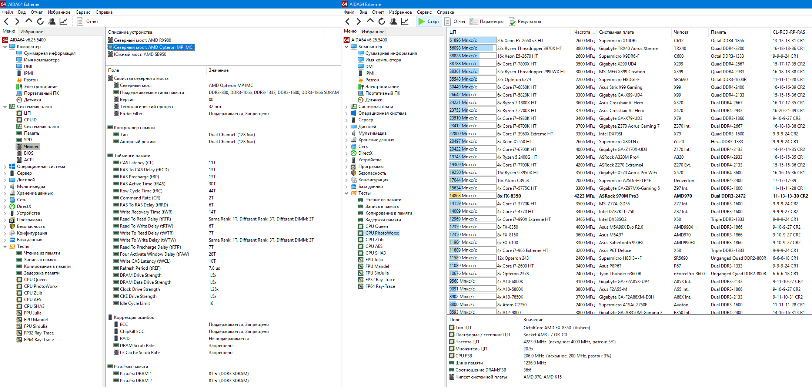Expand Хранение данных in the right window tree

(x=347, y=140)
